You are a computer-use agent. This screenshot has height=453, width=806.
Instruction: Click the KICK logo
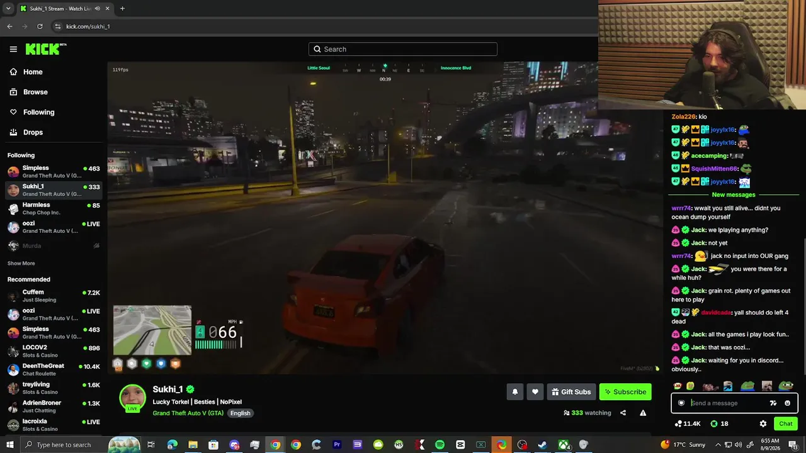[45, 49]
